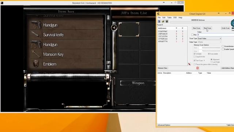Click the left arrow in item box
The width and height of the screenshot is (234, 132).
(x=114, y=28)
